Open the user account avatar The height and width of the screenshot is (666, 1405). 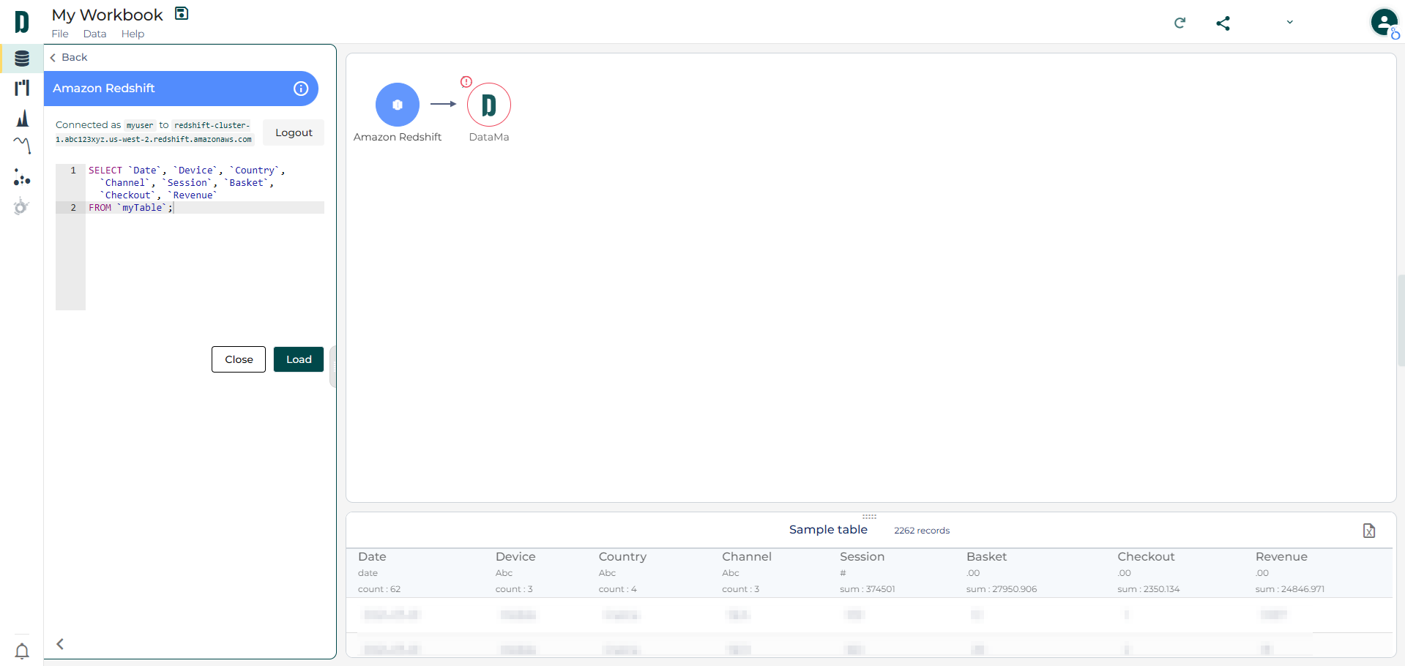pyautogui.click(x=1384, y=22)
